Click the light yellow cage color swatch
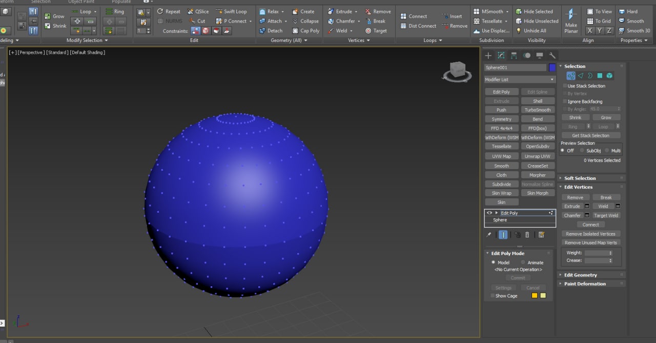Viewport: 656px width, 343px height. click(543, 295)
